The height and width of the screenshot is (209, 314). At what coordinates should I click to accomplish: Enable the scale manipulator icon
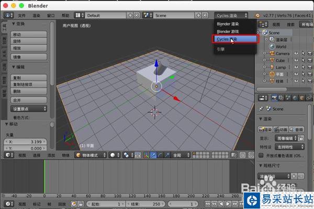point(167,155)
